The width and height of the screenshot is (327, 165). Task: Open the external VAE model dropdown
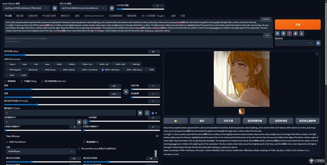tap(83, 8)
